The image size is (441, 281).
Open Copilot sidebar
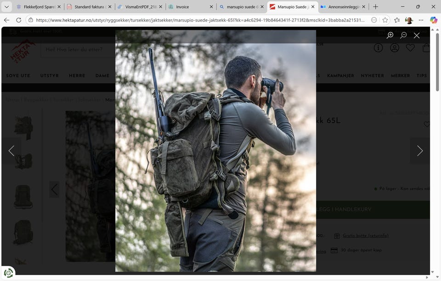click(433, 20)
